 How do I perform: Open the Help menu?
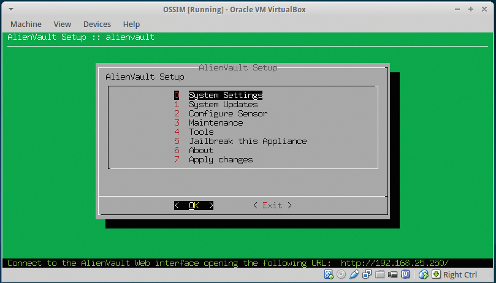[131, 25]
